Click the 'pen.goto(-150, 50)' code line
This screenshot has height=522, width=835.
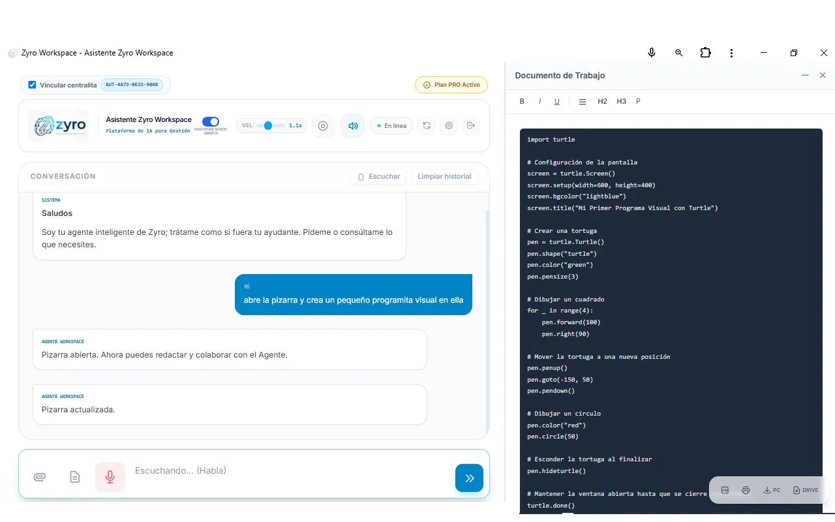(560, 379)
